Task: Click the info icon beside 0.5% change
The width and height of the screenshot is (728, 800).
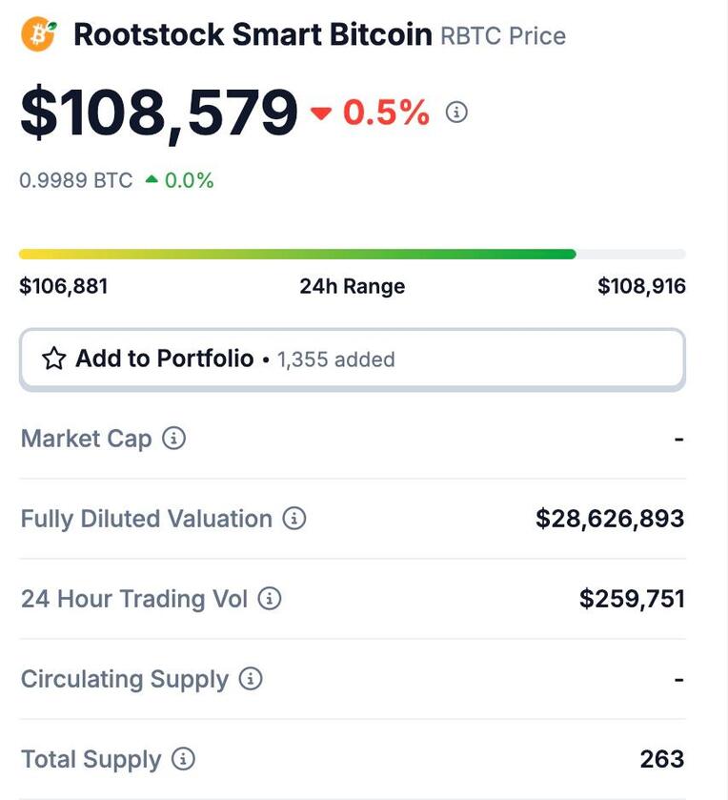Action: [456, 112]
